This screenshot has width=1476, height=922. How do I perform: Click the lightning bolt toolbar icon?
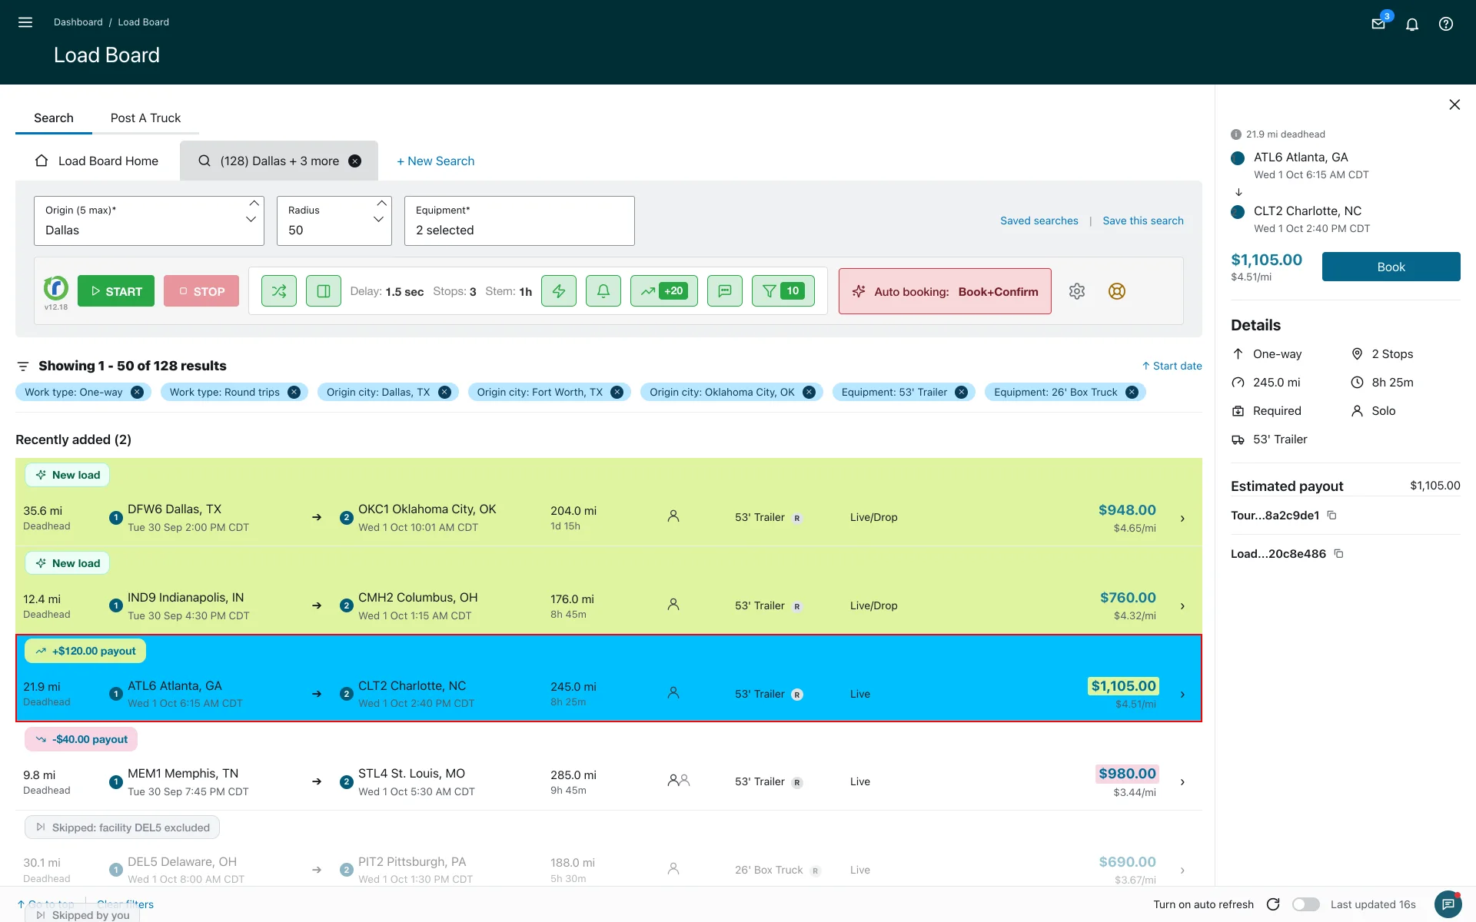[x=559, y=291]
